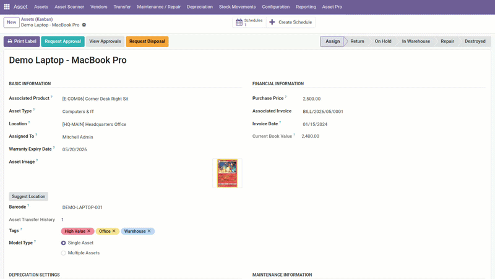Viewport: 495px width, 279px height.
Task: Open the Asset Pro menu
Action: tap(332, 7)
